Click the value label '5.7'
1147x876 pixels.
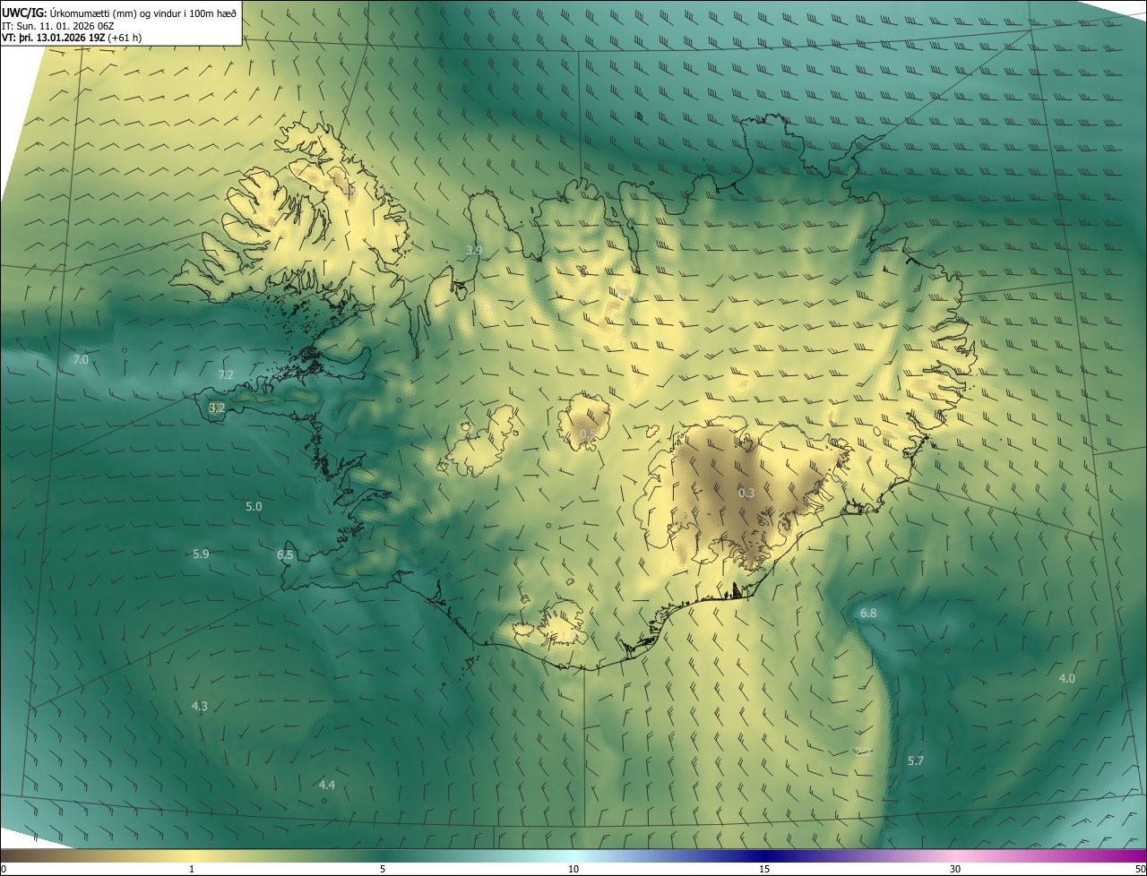(916, 761)
